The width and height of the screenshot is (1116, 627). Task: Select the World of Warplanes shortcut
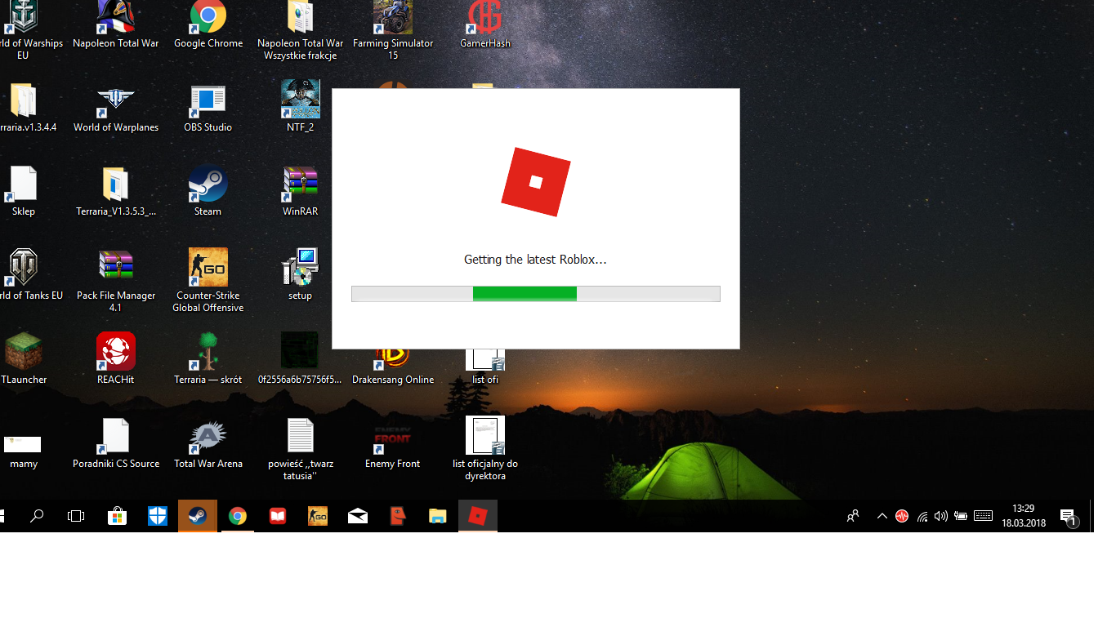pos(116,108)
